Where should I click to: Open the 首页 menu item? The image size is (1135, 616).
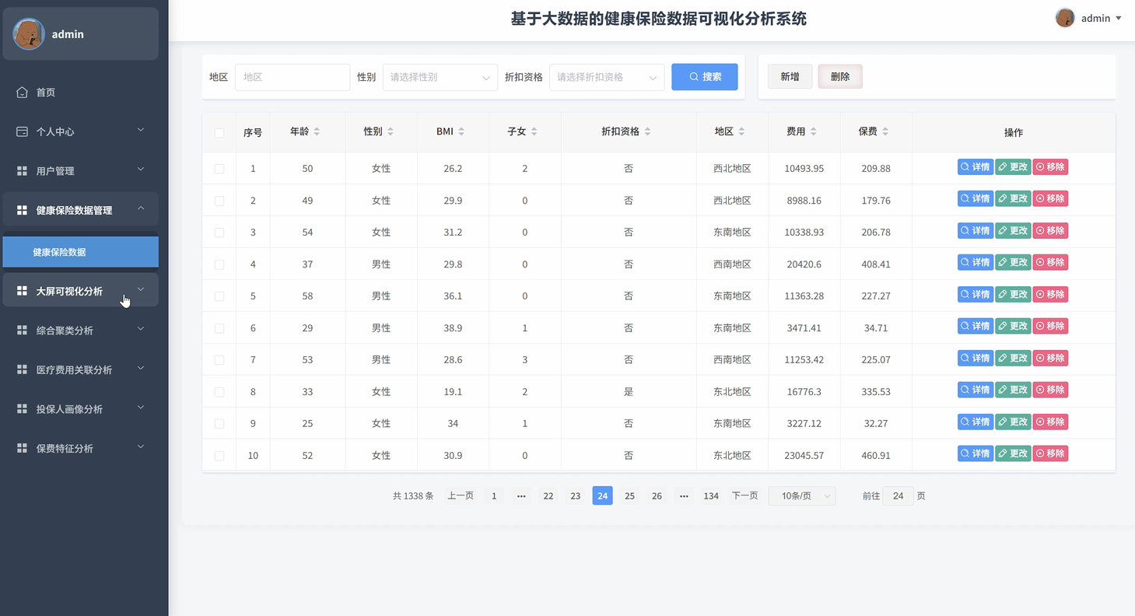(x=80, y=93)
